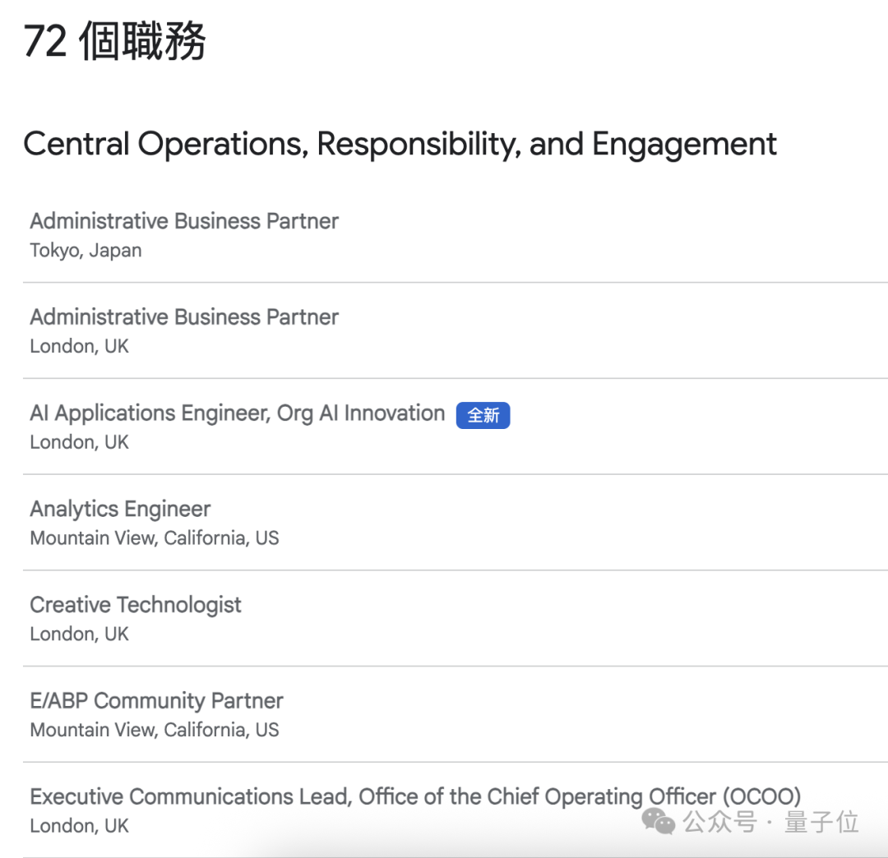This screenshot has width=888, height=858.
Task: Open the Creative Technologist job listing
Action: (x=136, y=605)
